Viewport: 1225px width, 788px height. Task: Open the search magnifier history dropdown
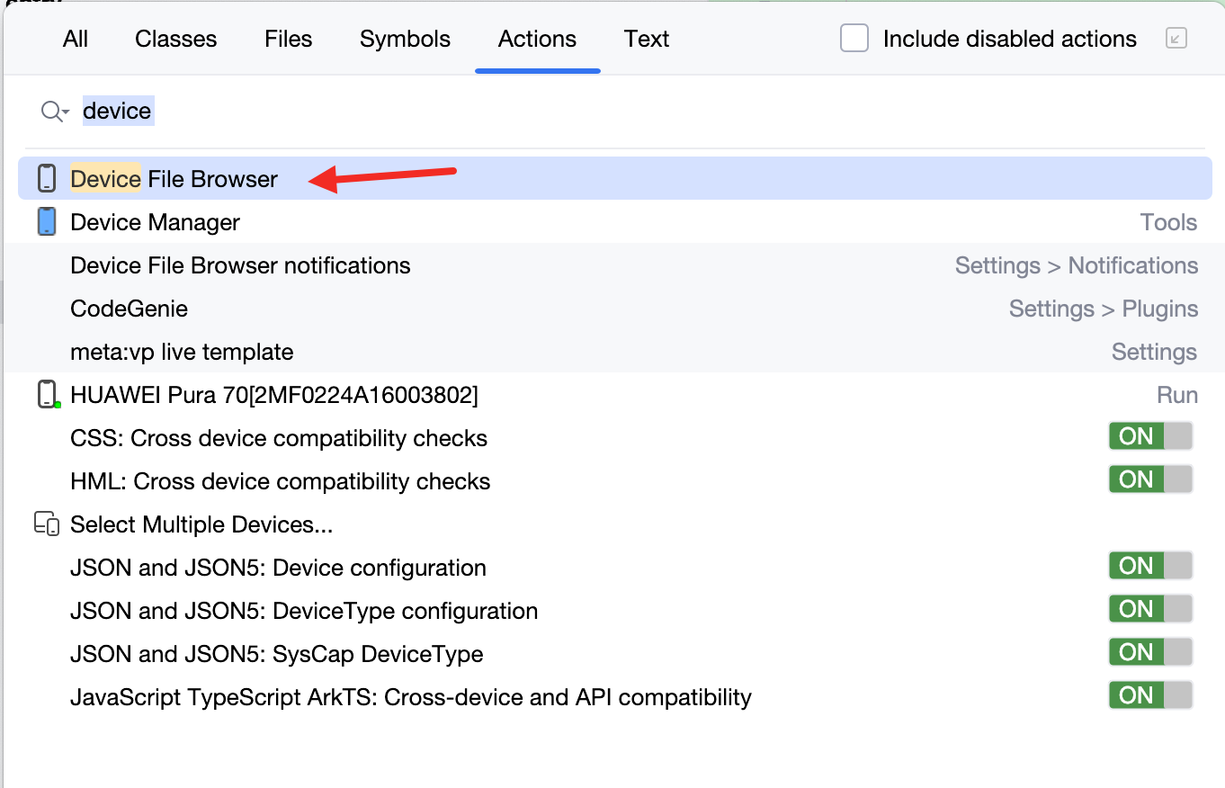coord(55,112)
